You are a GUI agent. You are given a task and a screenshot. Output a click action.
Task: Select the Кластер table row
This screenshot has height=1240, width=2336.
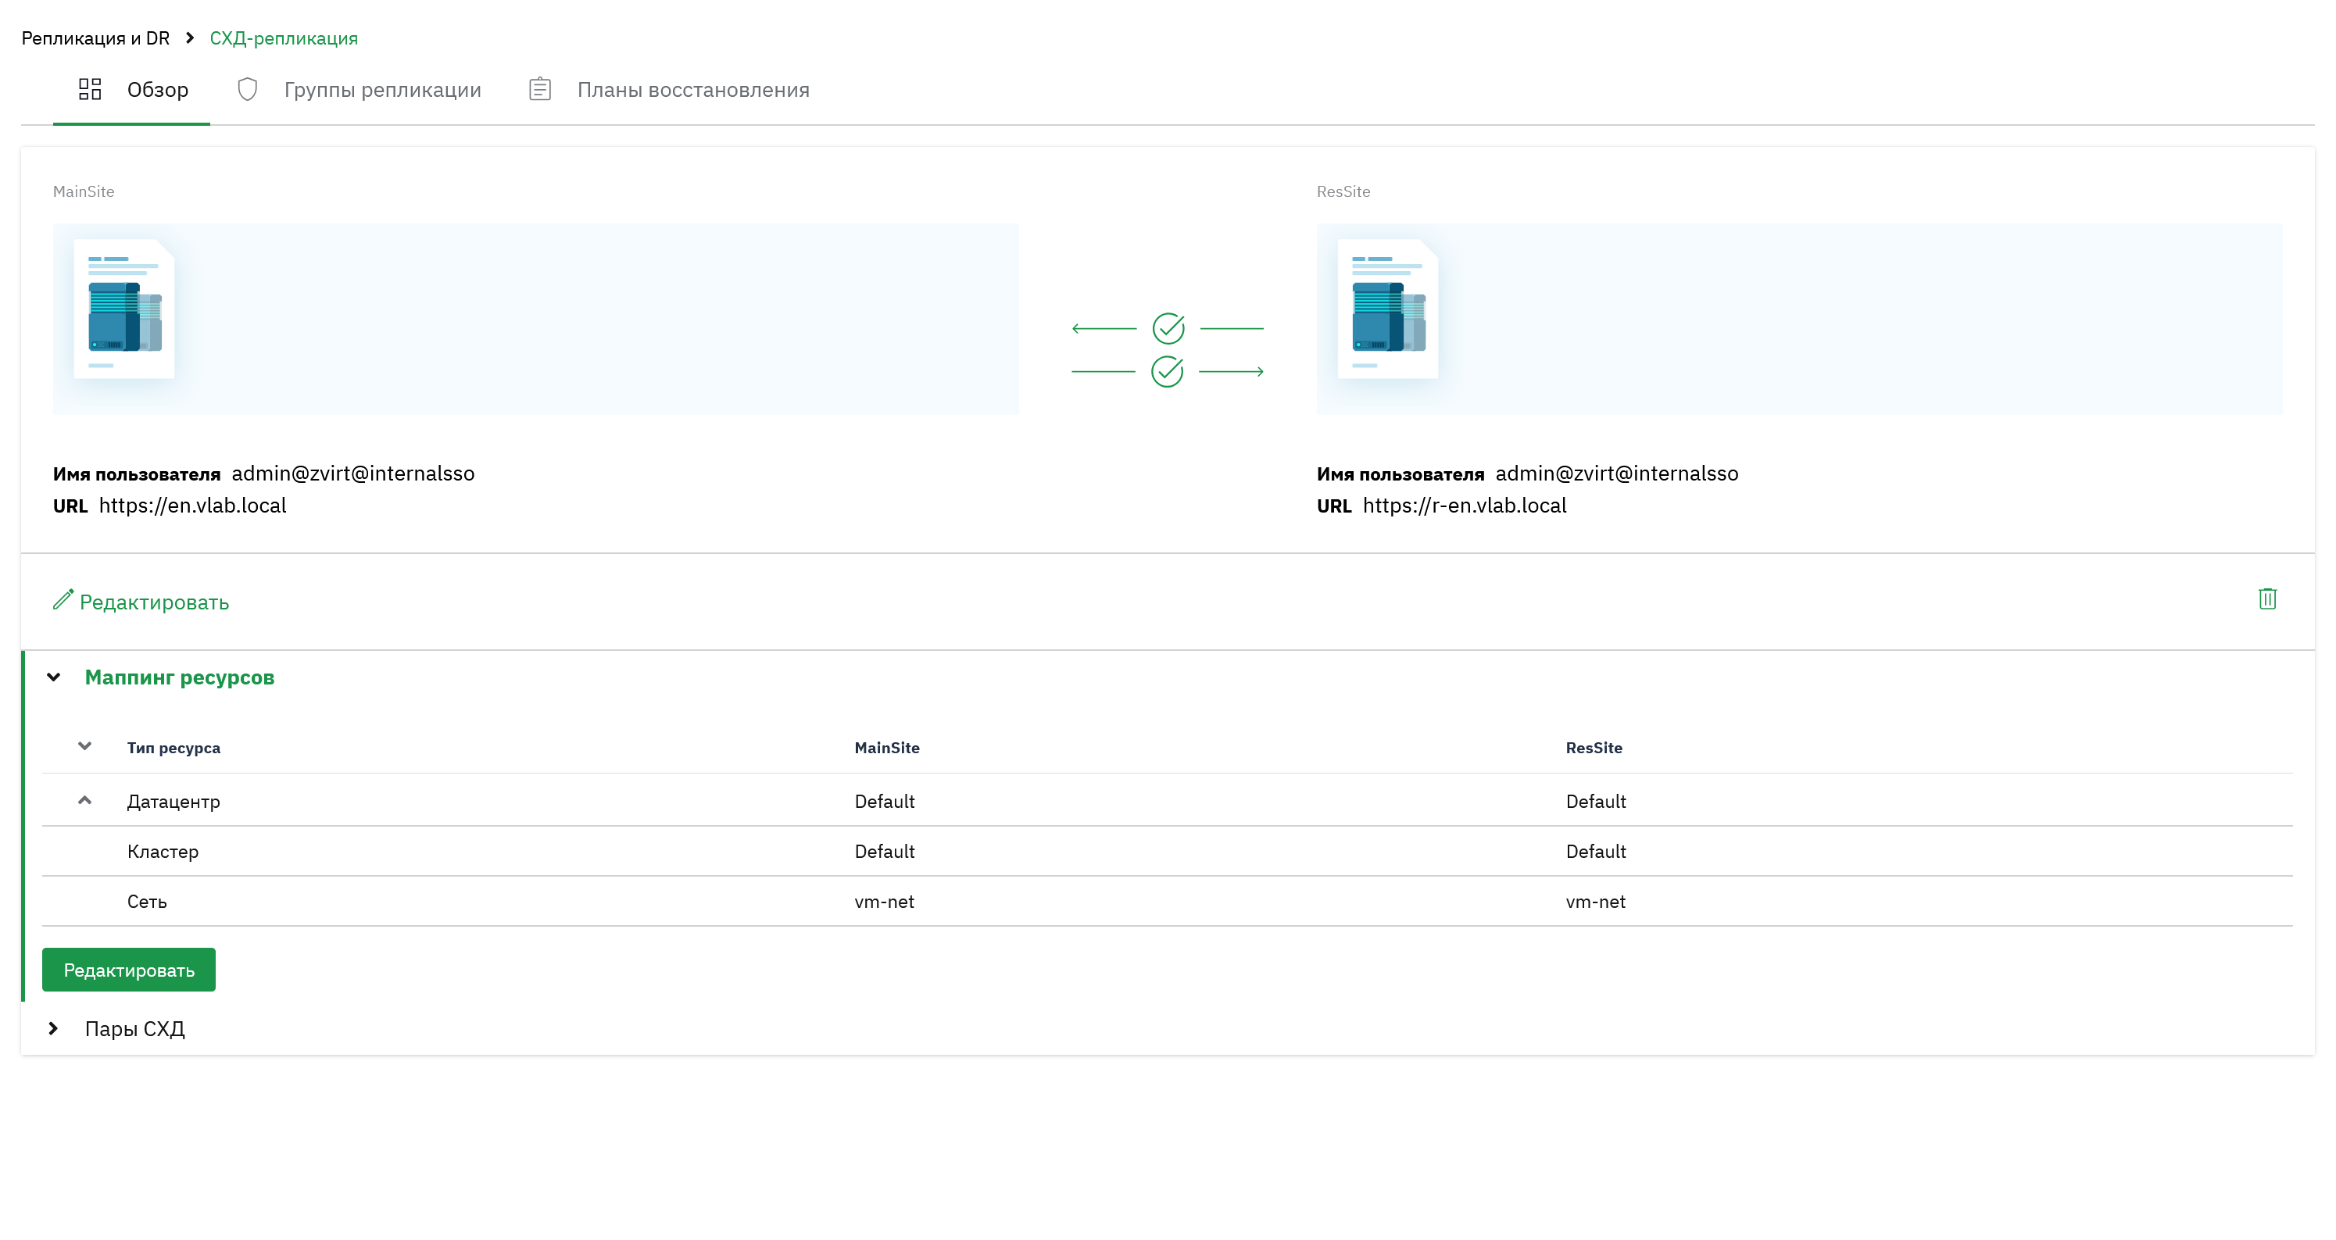1167,851
